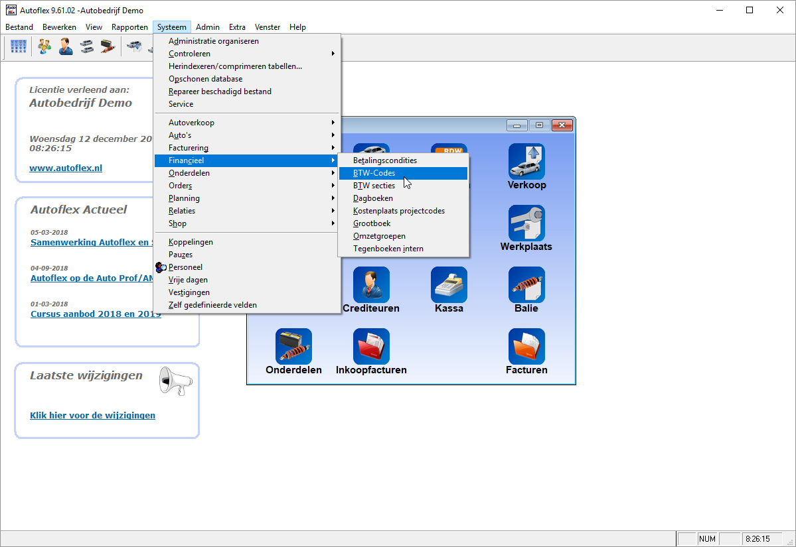Screen dimensions: 796x547
Task: Click the two-cars toolbar icon
Action: point(87,47)
